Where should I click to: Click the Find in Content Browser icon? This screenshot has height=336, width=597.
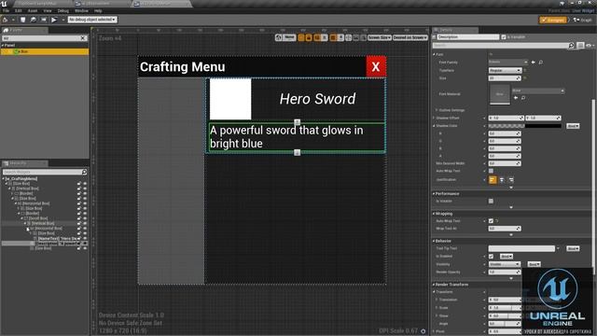(x=34, y=20)
